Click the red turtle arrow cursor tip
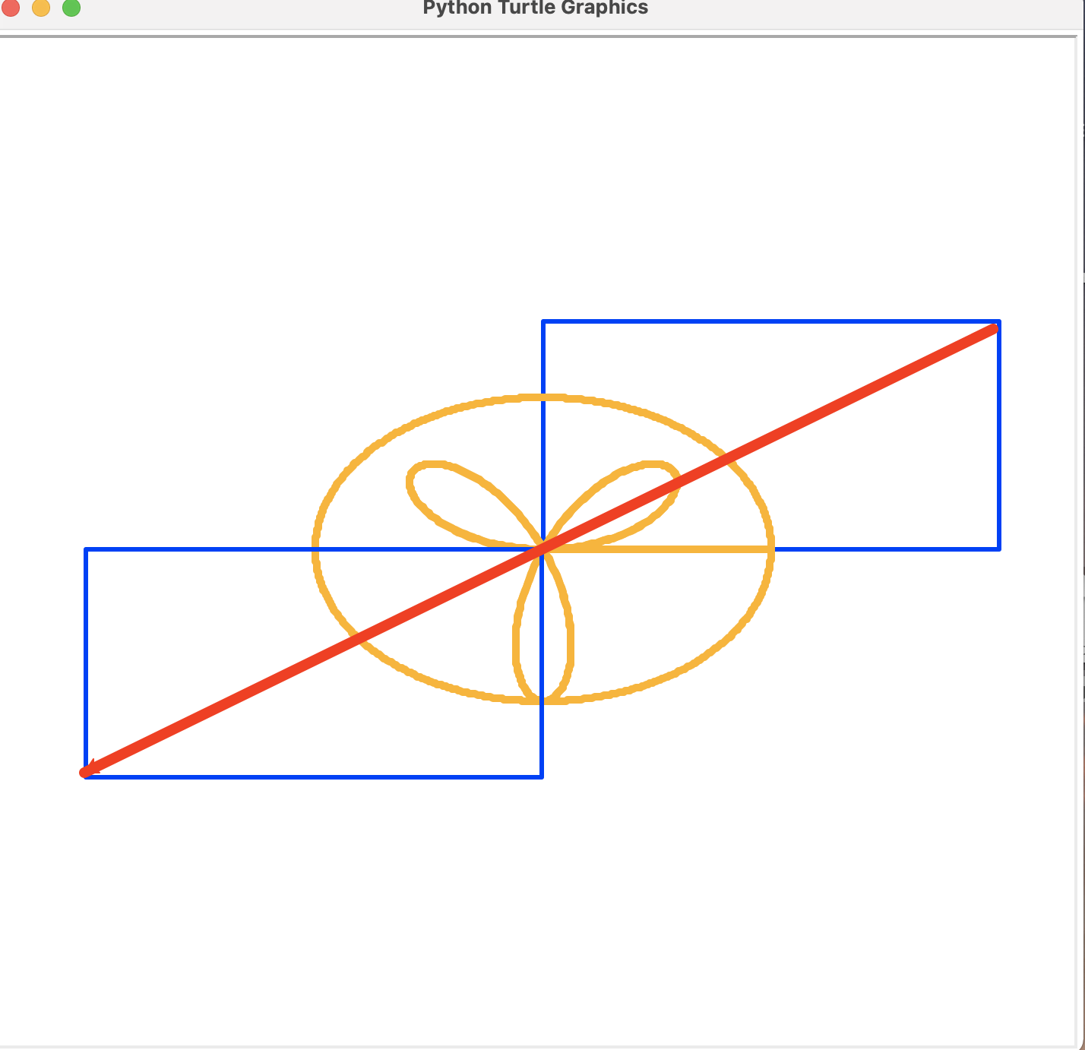This screenshot has width=1085, height=1050. coord(87,770)
